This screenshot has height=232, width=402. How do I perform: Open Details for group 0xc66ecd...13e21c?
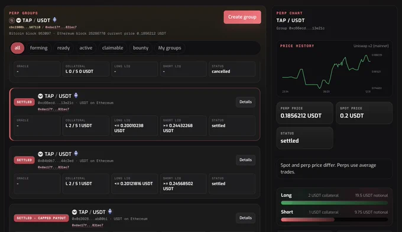click(x=245, y=102)
